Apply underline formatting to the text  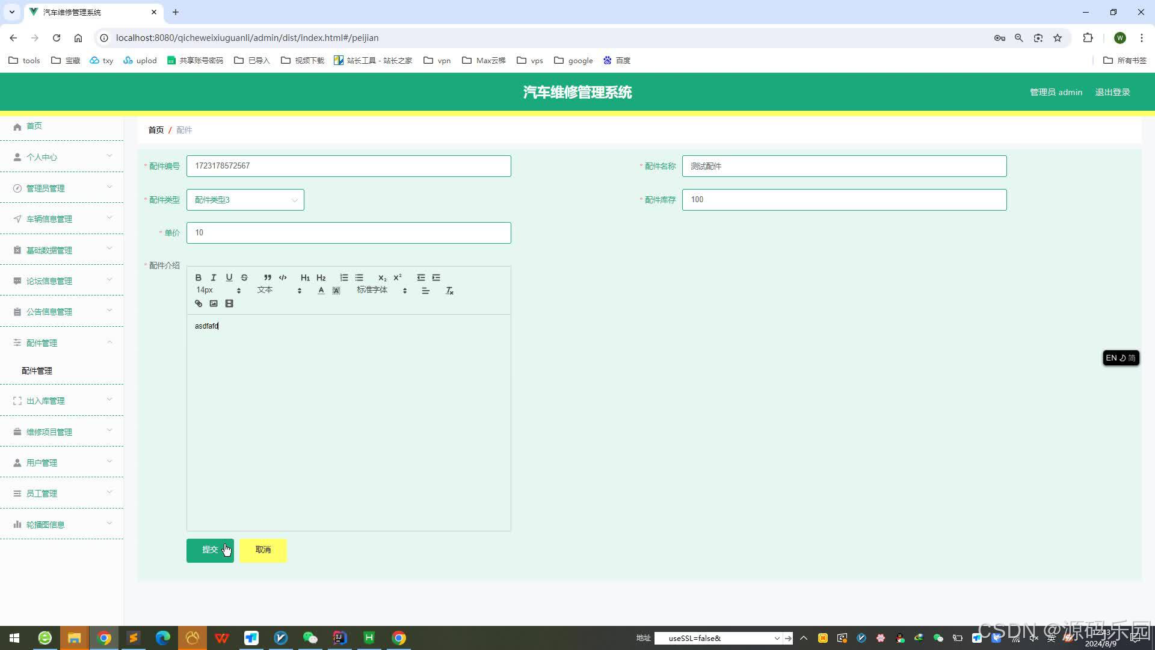click(229, 277)
